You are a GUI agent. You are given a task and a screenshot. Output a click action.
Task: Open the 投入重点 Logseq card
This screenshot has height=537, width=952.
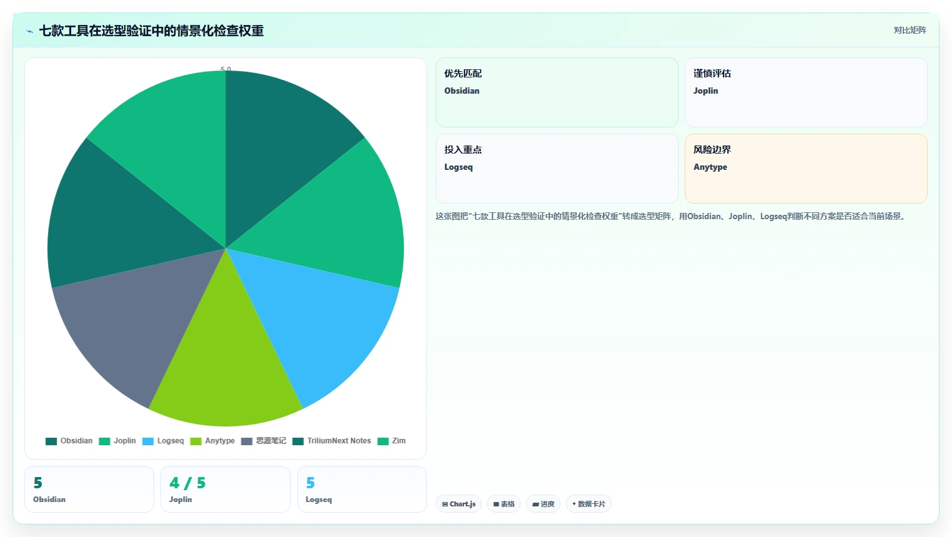coord(557,169)
